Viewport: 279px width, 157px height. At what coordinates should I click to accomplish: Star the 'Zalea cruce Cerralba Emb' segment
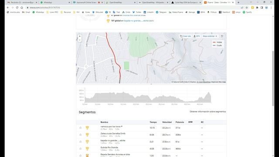pos(80,135)
